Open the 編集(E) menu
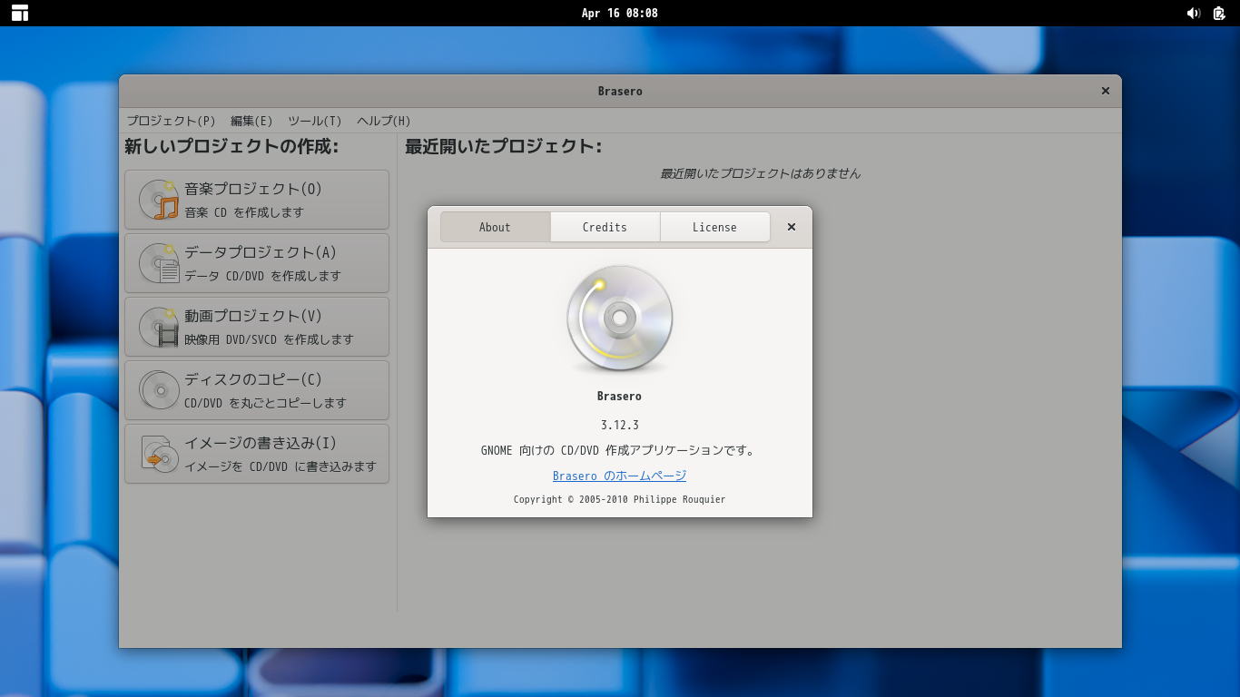Screen dimensions: 1240x697 (251, 121)
